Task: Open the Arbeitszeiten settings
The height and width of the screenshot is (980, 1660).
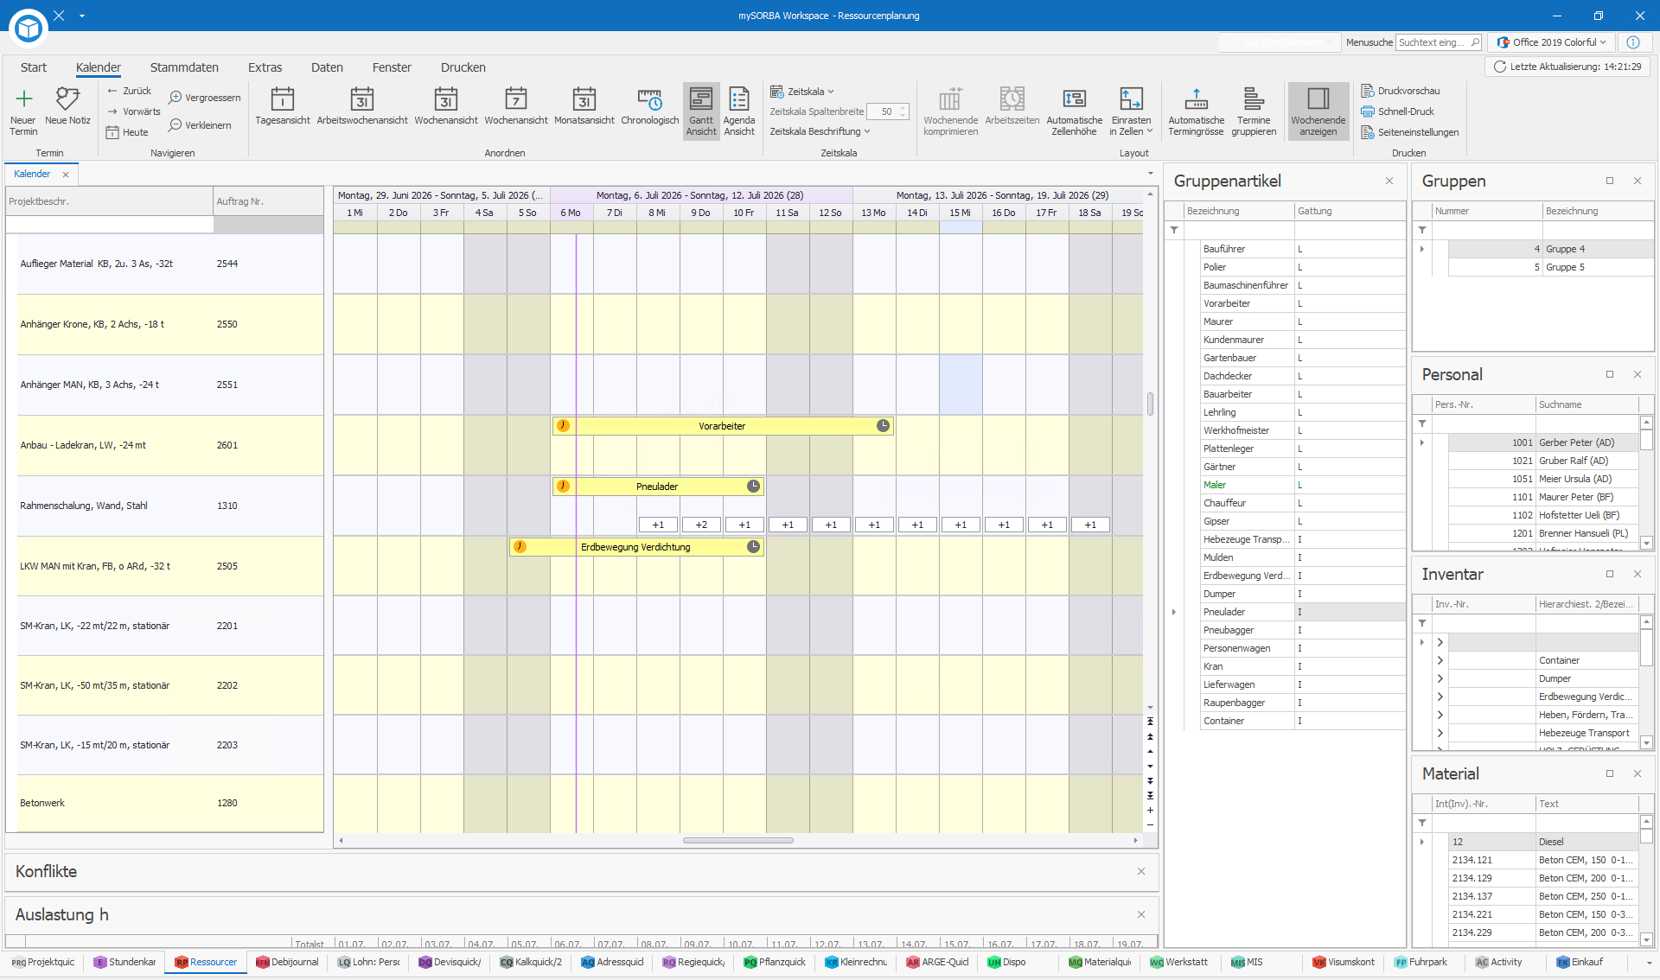Action: 1012,106
